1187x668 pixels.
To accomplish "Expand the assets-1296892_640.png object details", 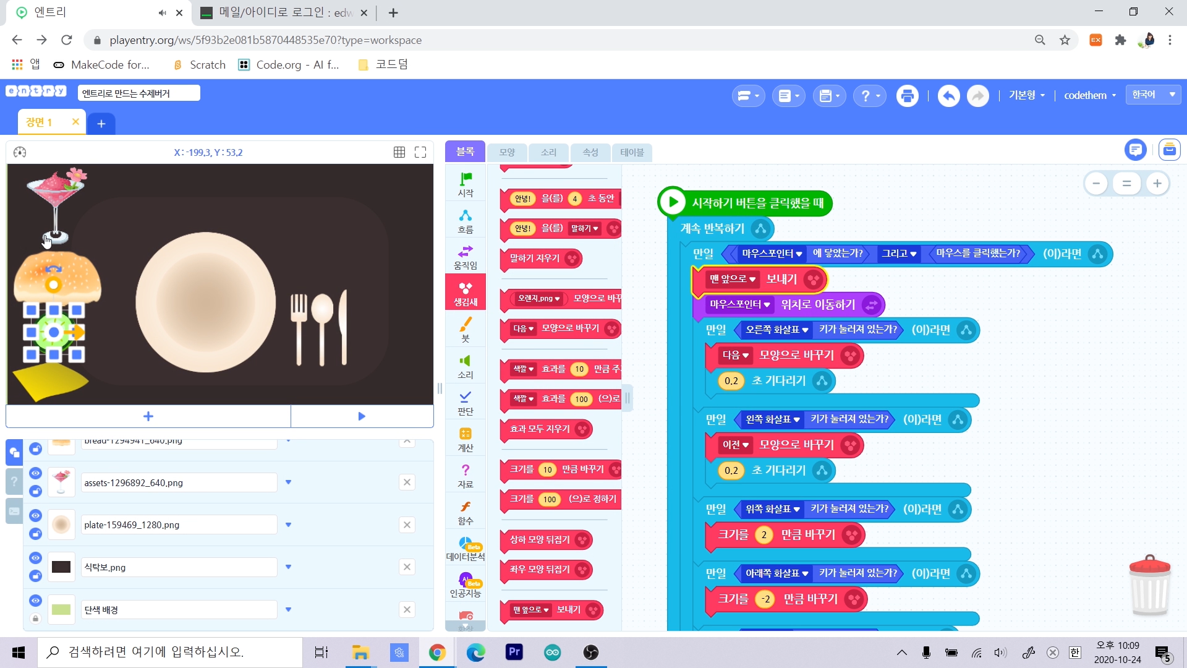I will (288, 482).
